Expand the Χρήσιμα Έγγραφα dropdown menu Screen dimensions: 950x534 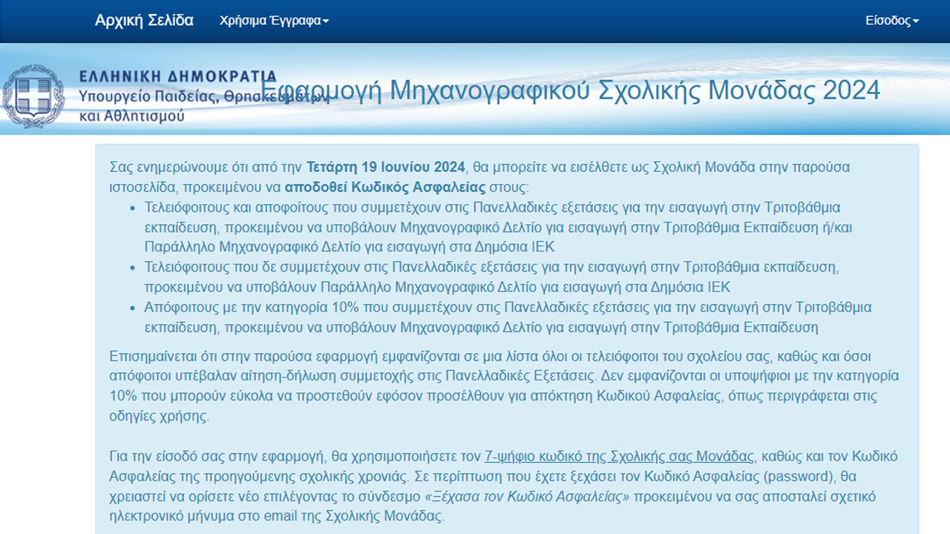(x=274, y=21)
